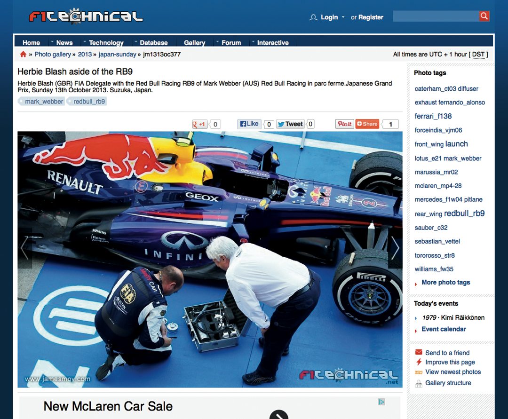Screen dimensions: 508x419
Task: Click the Tweet bird button
Action: 291,124
